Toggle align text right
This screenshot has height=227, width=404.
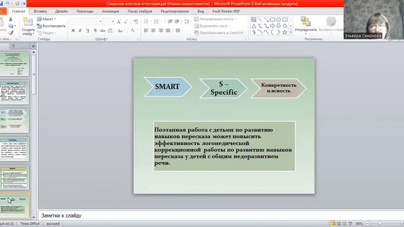(x=161, y=30)
